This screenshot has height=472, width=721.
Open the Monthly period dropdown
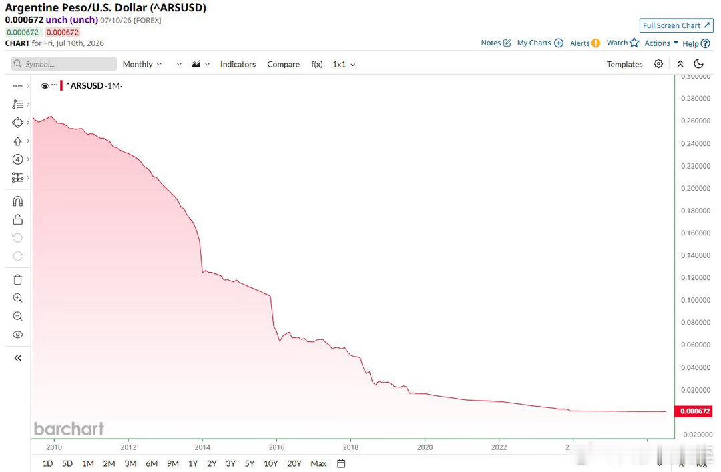[142, 65]
